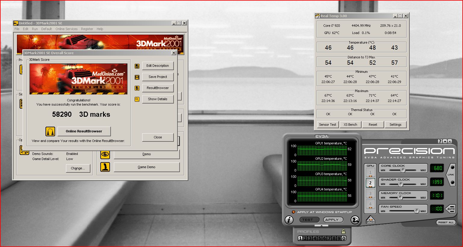Open the File menu in 3DMark
This screenshot has height=247, width=463.
click(17, 29)
